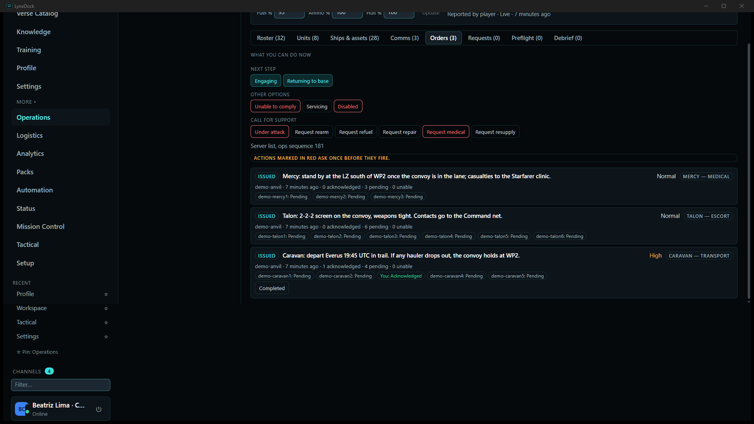Image resolution: width=754 pixels, height=424 pixels.
Task: Click the Fuel % input field
Action: 289,15
